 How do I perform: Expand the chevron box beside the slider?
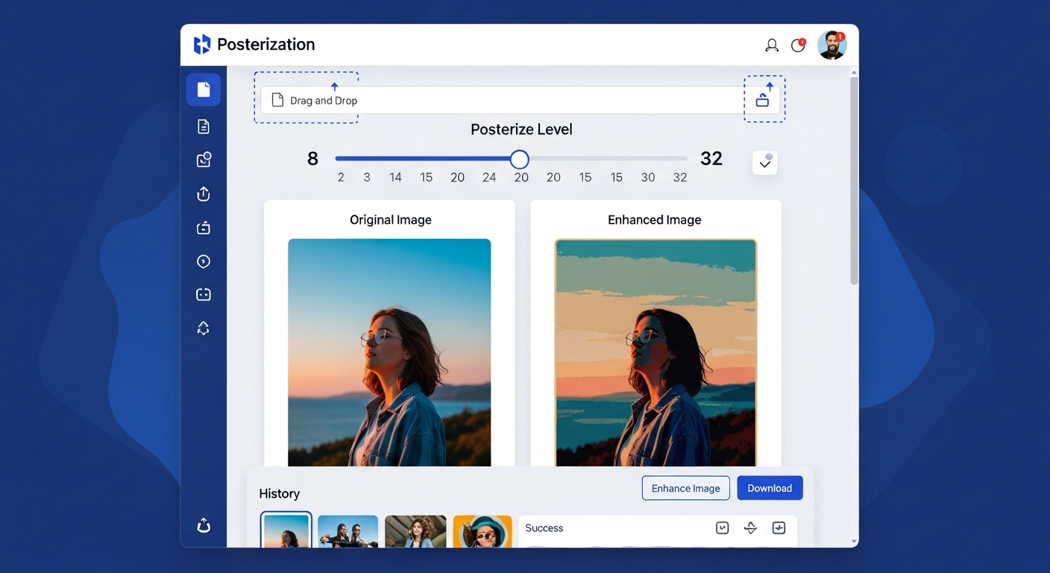tap(764, 163)
